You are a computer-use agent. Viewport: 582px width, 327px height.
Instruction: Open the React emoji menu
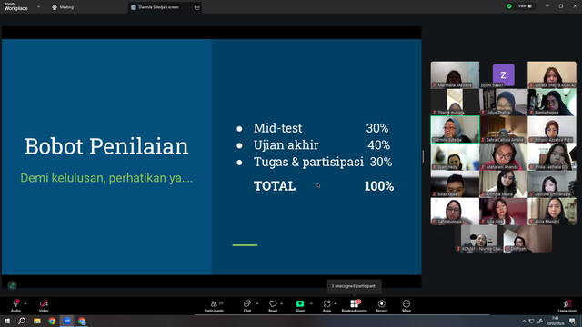[273, 306]
